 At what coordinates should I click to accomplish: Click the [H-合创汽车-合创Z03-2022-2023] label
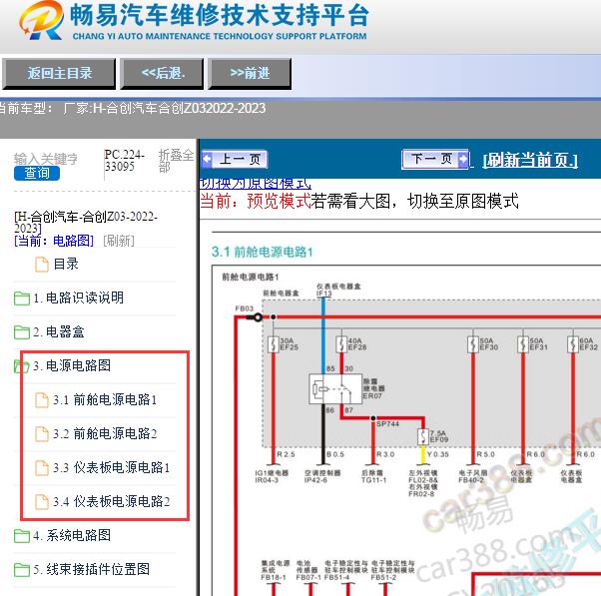point(86,223)
